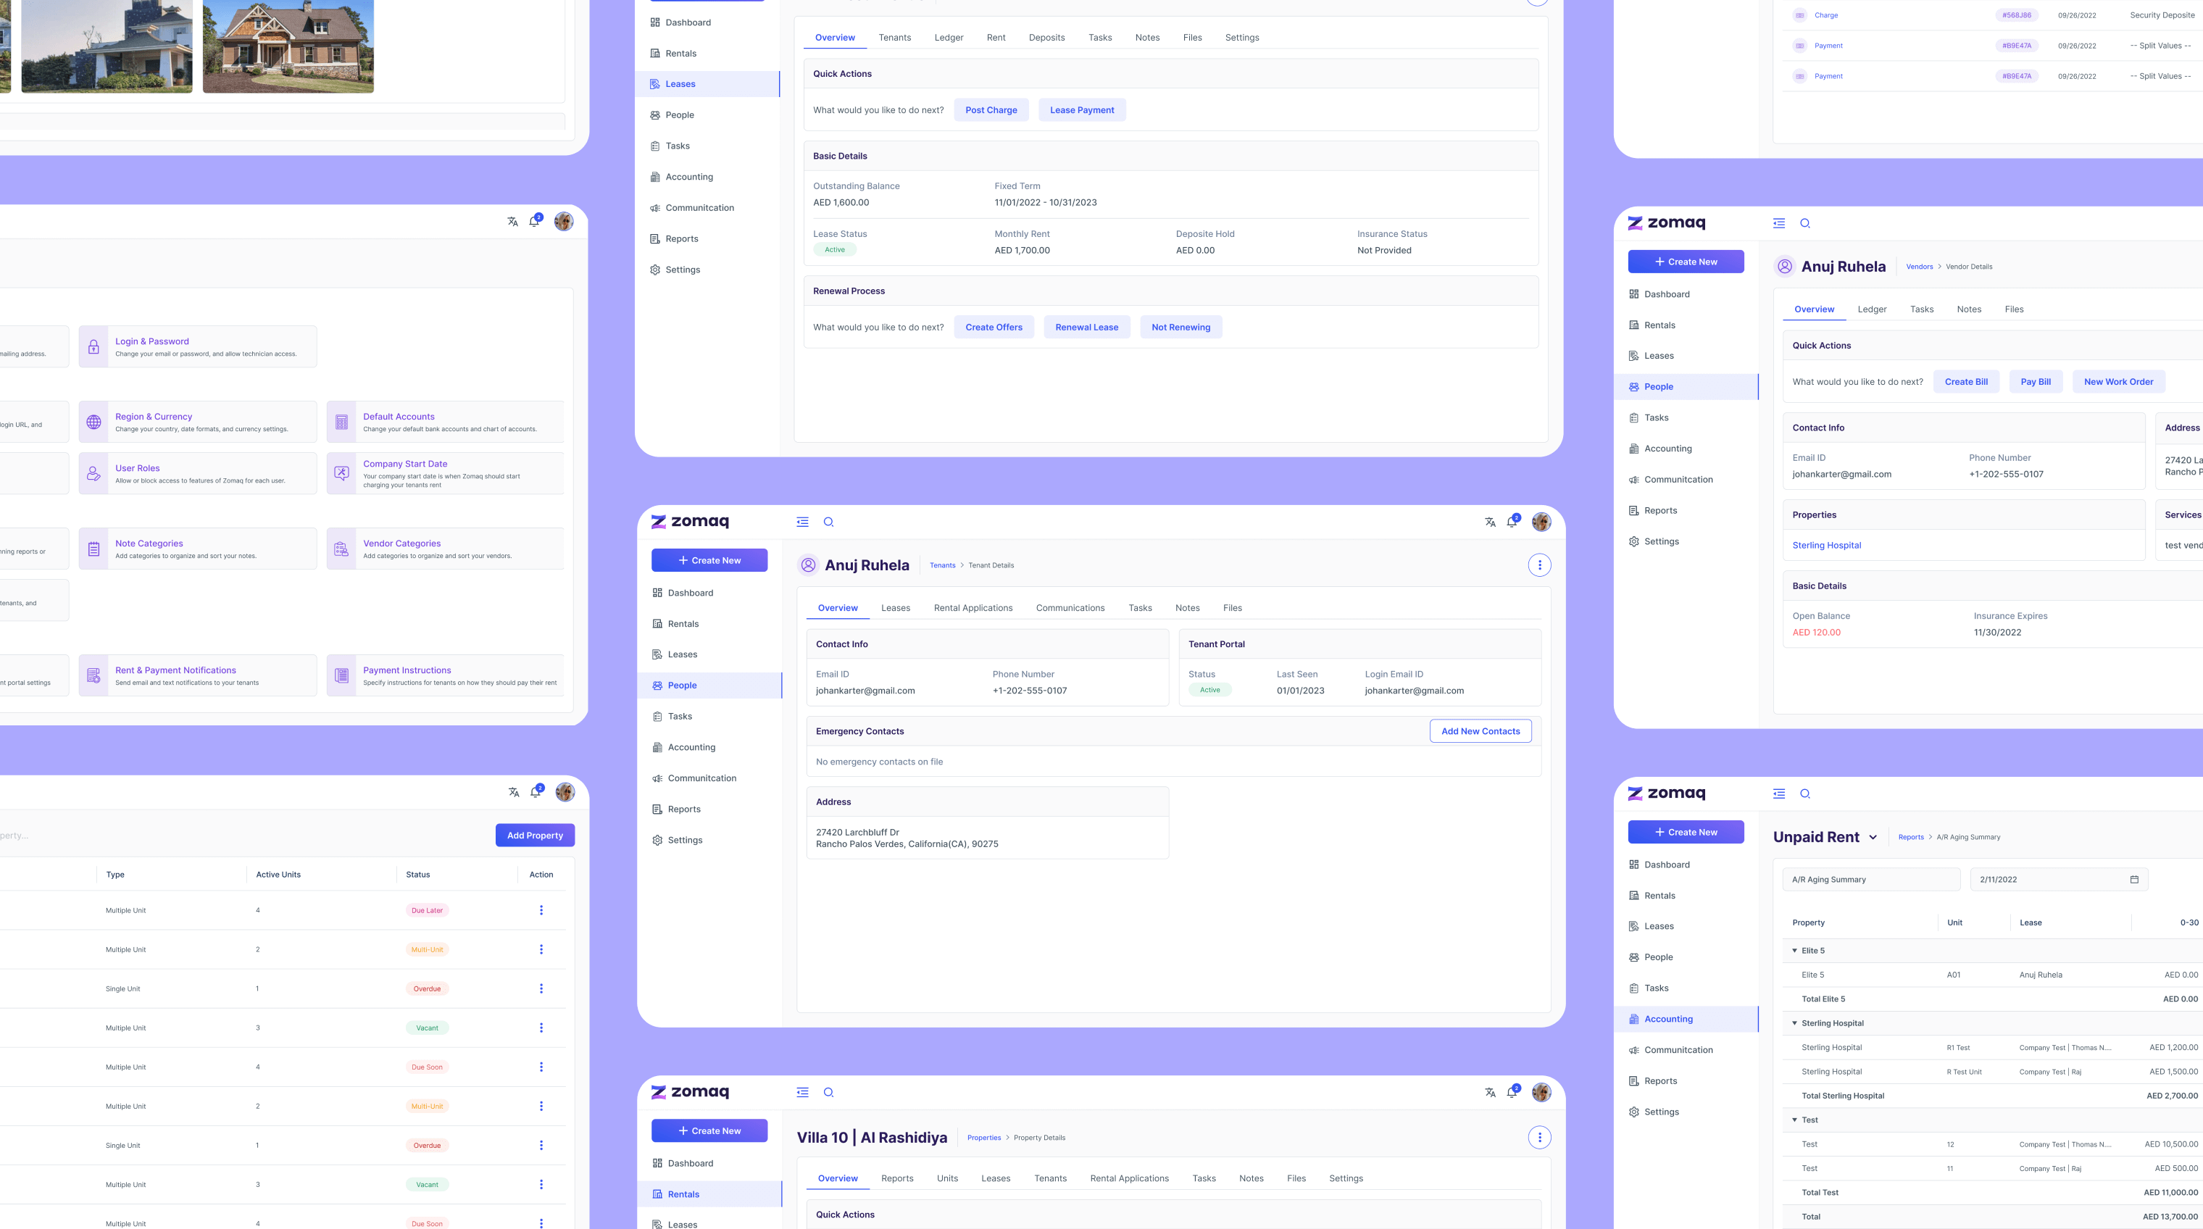The width and height of the screenshot is (2203, 1229).
Task: Open Rental Applications tab in Tenant Details
Action: click(973, 608)
